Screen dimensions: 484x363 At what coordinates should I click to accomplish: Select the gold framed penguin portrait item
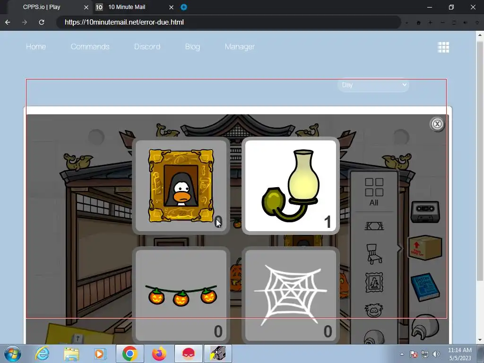click(x=181, y=186)
